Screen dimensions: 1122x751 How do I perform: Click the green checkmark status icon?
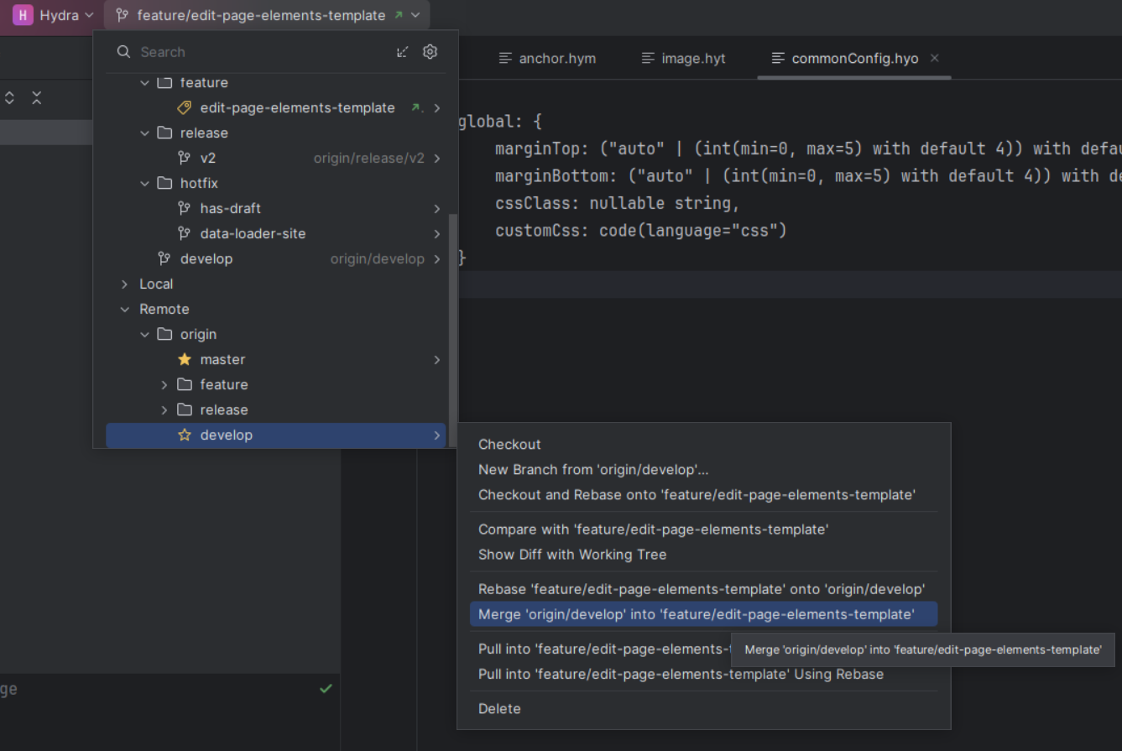click(326, 689)
